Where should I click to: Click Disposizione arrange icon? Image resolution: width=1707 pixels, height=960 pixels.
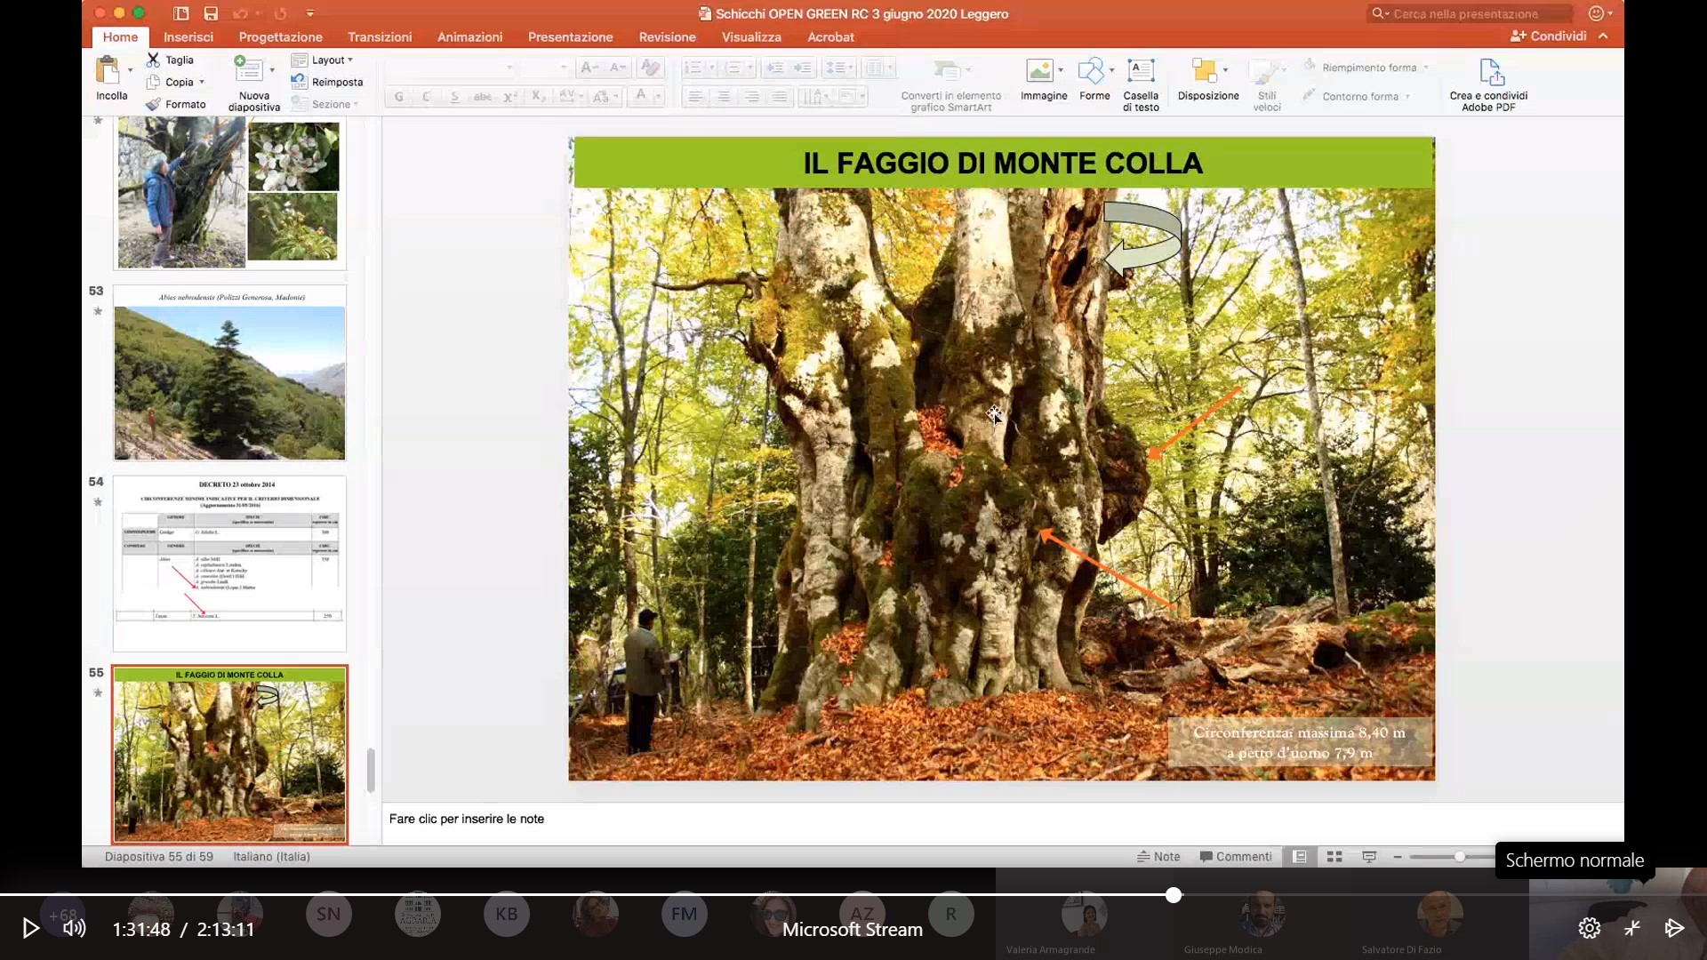(1204, 71)
